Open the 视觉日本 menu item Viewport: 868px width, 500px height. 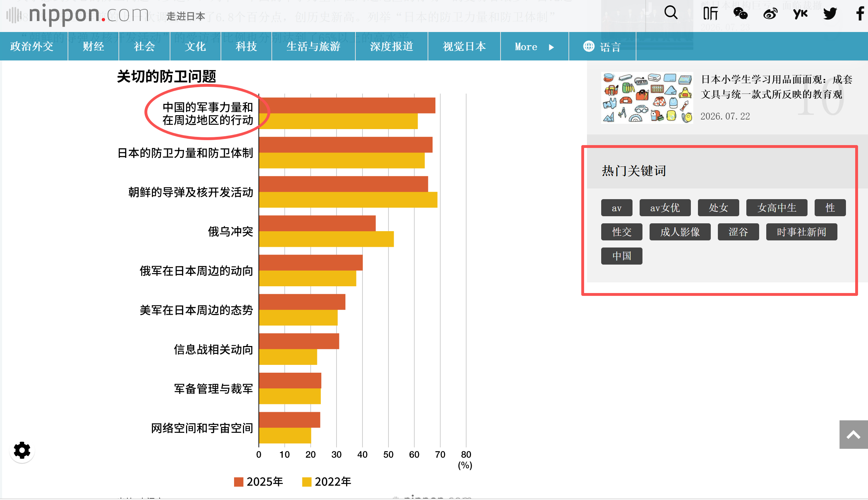464,46
